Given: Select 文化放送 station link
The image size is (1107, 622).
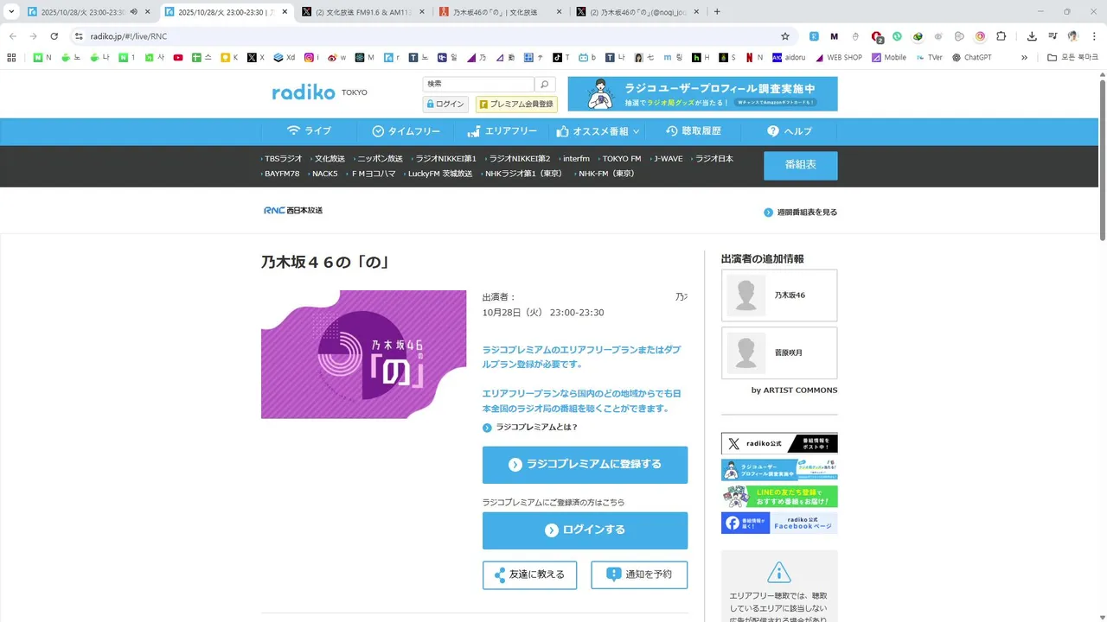Looking at the screenshot, I should point(329,159).
